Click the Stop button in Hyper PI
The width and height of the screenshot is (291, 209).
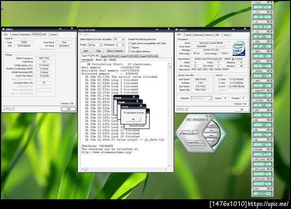(98, 51)
